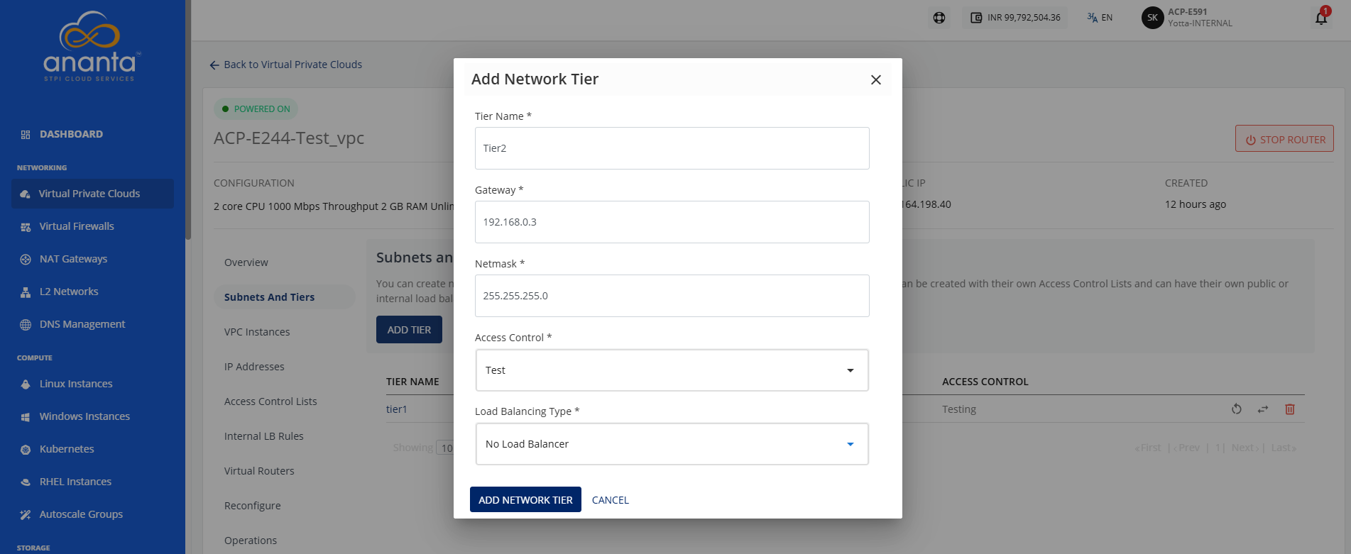Click the left sidebar scrollbar
Image resolution: width=1351 pixels, height=554 pixels.
[x=188, y=121]
